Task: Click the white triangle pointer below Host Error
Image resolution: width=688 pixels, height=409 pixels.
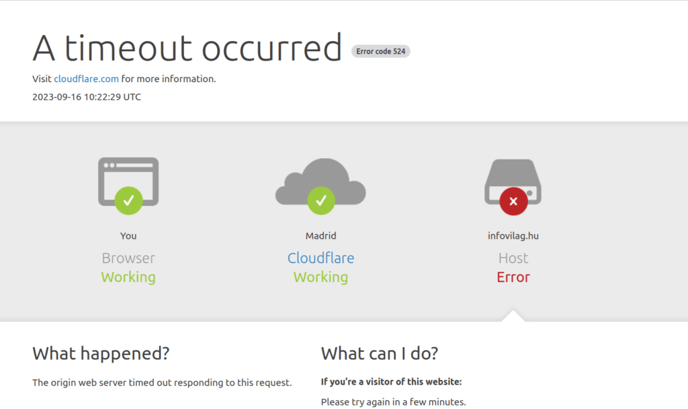Action: tap(513, 315)
